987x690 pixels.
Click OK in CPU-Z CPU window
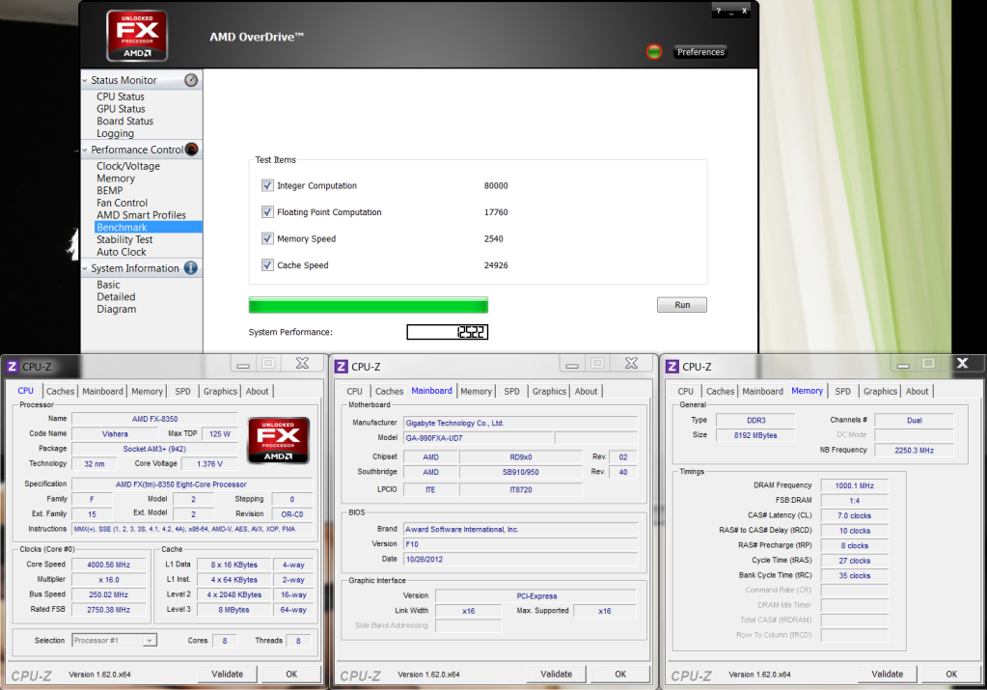(291, 674)
